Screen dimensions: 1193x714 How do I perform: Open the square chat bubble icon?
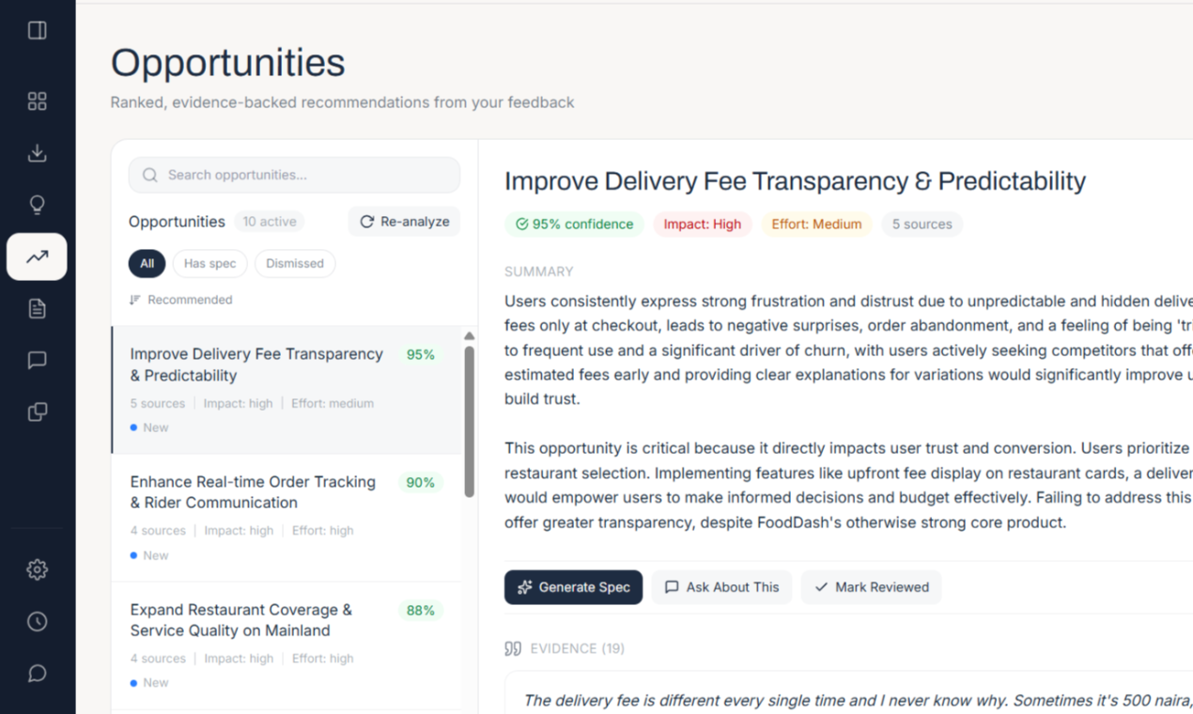pos(38,360)
